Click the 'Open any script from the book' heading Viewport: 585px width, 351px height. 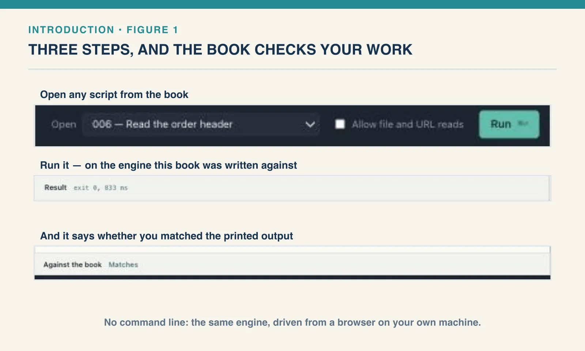click(x=114, y=95)
